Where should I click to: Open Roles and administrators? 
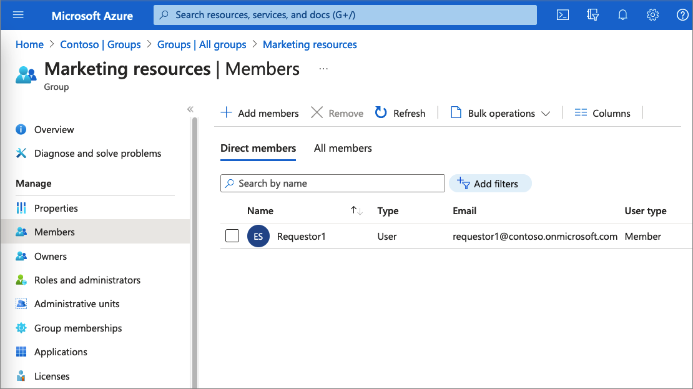click(x=87, y=280)
